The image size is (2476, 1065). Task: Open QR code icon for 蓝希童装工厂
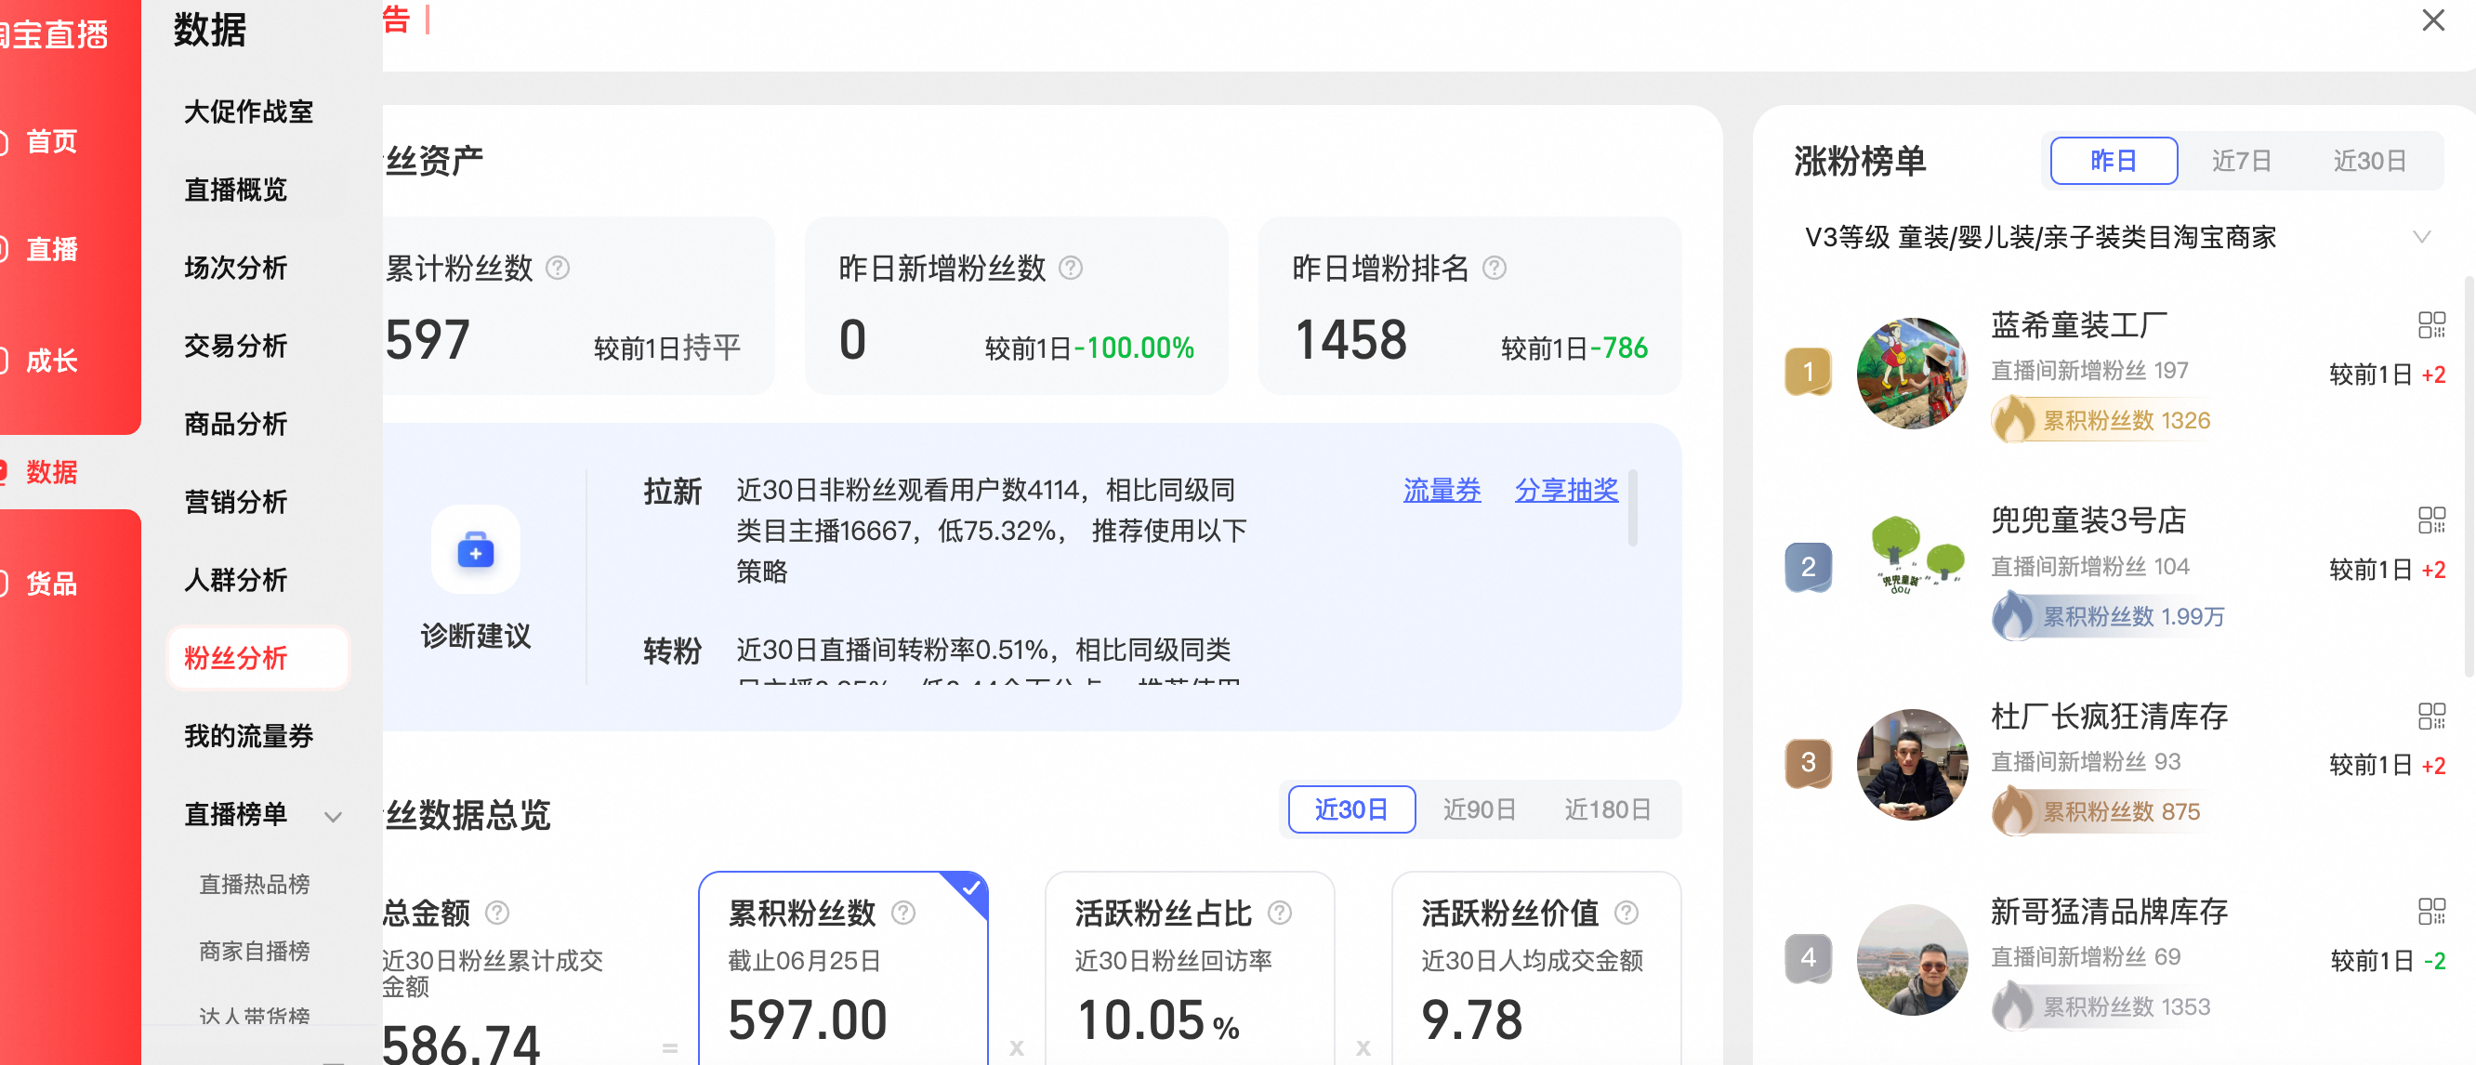2430,325
